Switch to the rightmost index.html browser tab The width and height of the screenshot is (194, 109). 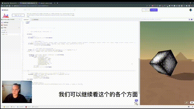click(47, 3)
